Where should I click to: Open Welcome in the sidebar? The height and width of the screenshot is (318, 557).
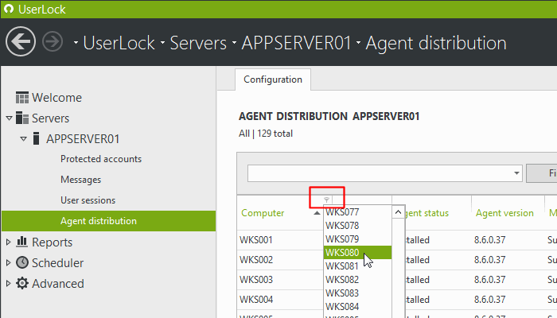click(56, 98)
